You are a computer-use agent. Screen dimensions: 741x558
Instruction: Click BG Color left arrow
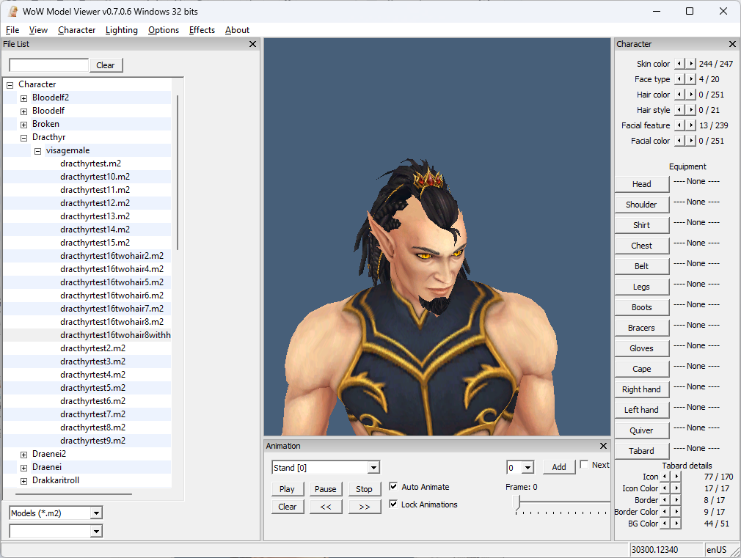(x=665, y=524)
